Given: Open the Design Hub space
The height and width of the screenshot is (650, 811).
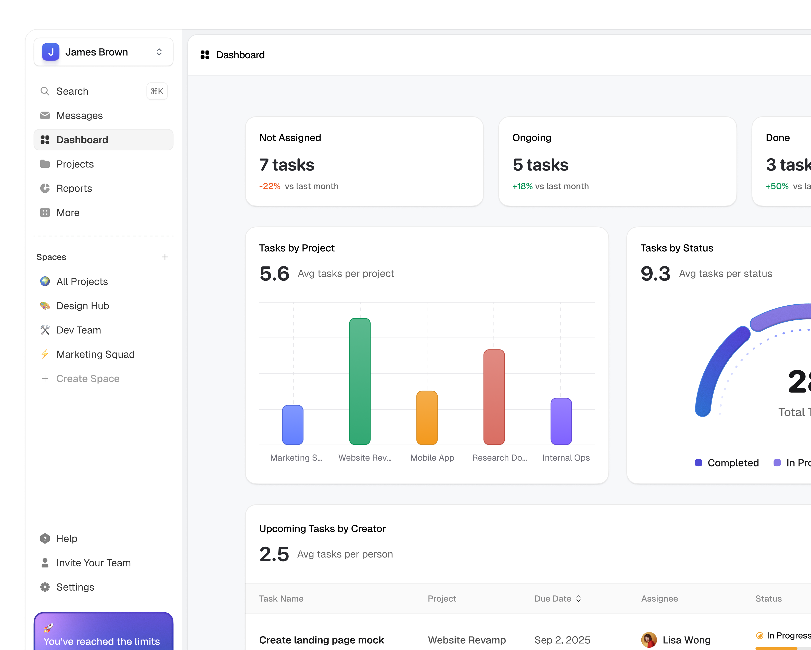Looking at the screenshot, I should [82, 306].
